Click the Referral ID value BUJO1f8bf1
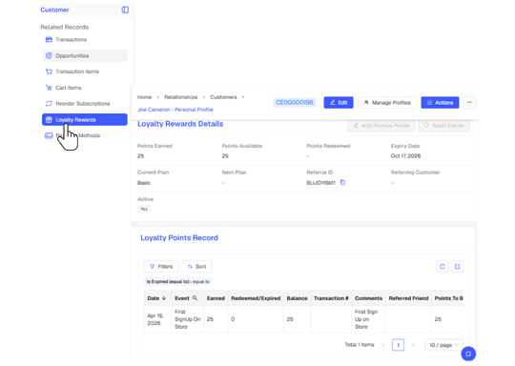Screen dimensions: 515x366 click(320, 183)
